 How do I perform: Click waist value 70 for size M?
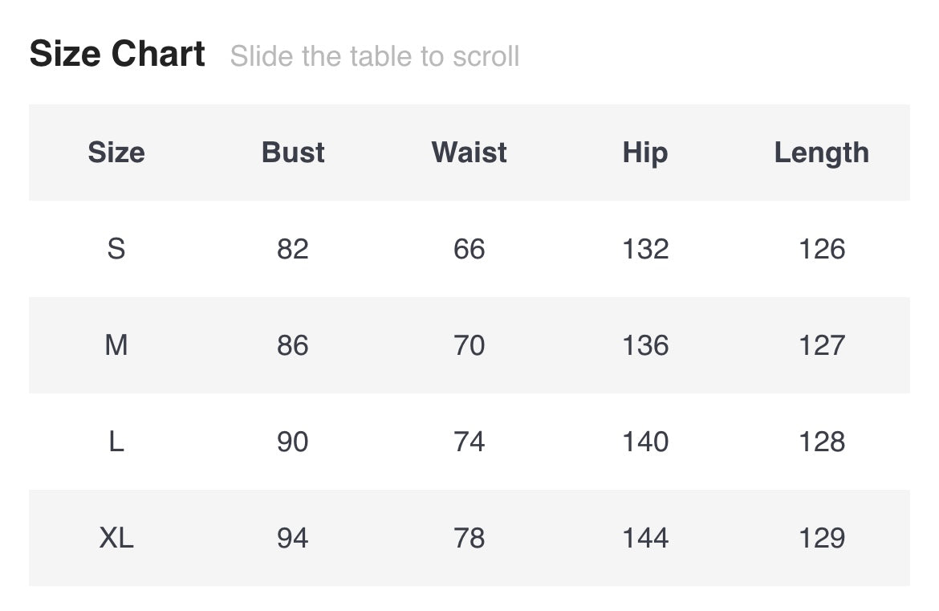(x=469, y=345)
